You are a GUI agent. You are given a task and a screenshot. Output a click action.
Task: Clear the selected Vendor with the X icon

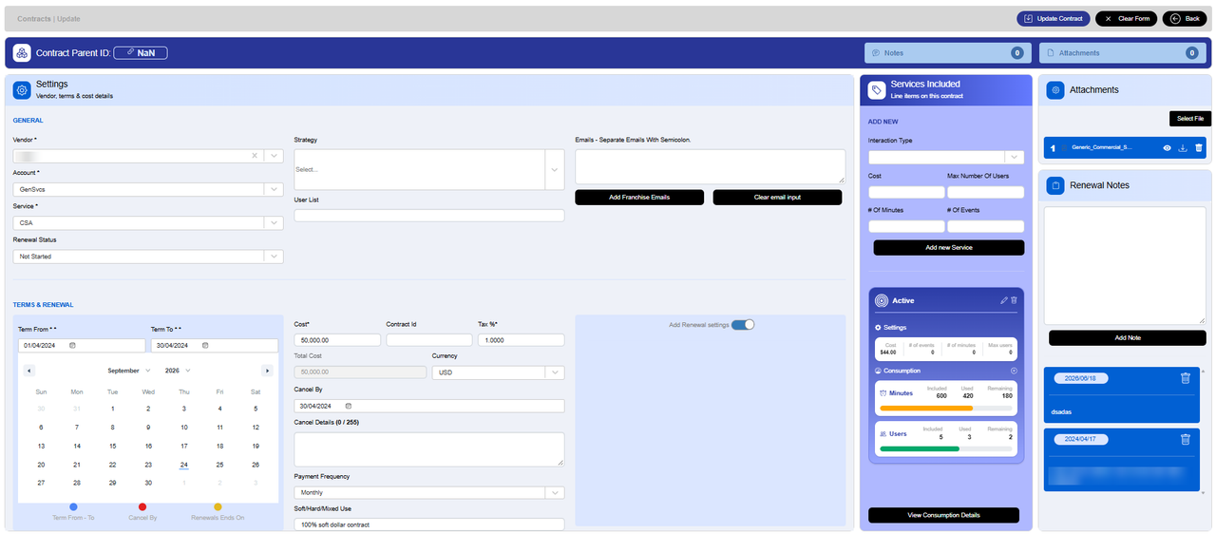[x=255, y=155]
